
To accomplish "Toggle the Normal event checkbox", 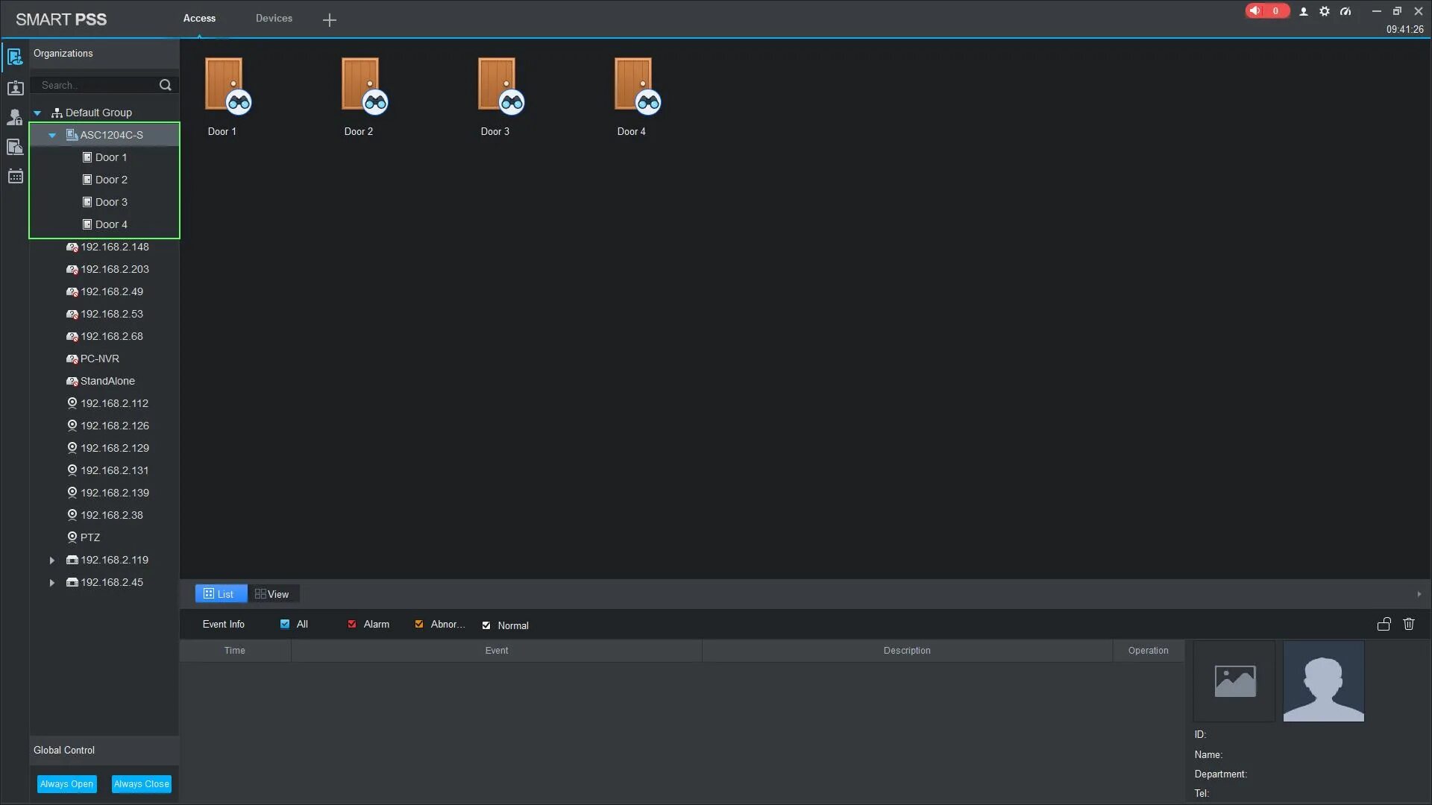I will [486, 625].
